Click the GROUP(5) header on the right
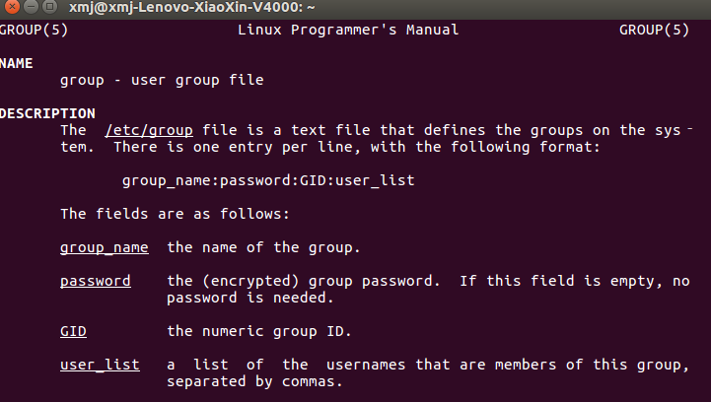 654,30
